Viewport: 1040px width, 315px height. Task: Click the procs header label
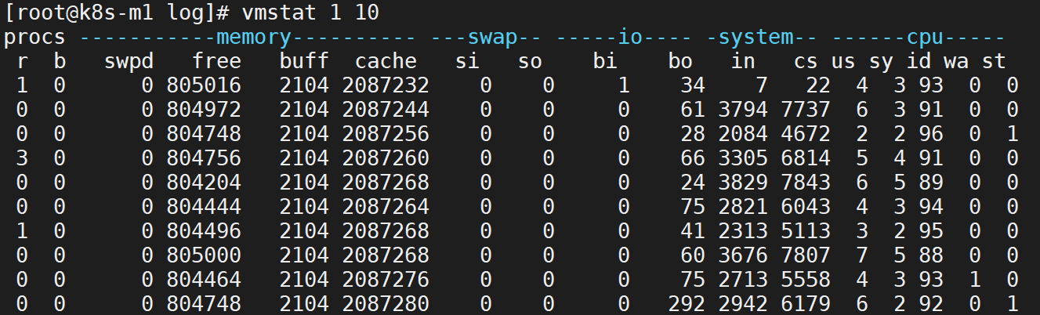[34, 38]
